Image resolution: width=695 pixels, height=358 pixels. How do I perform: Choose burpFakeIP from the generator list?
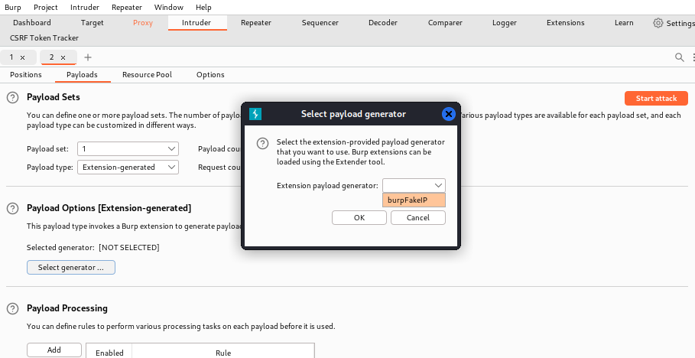click(414, 200)
